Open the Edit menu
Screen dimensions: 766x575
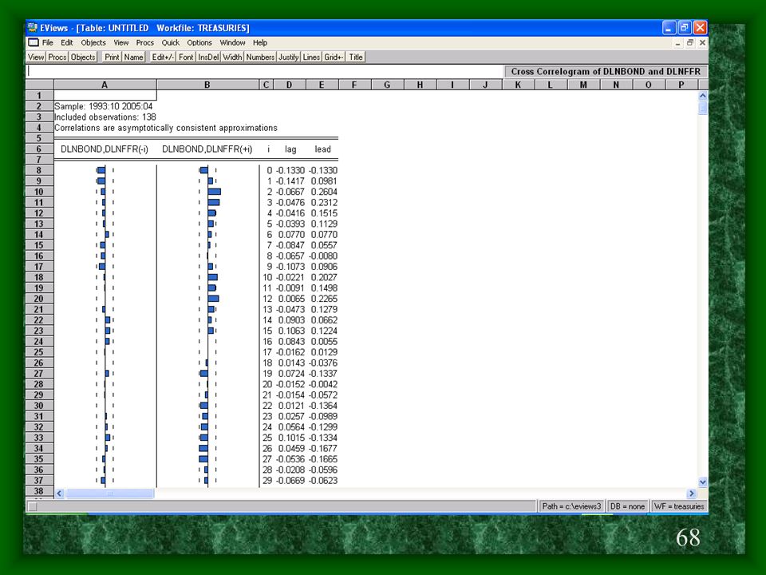coord(67,42)
